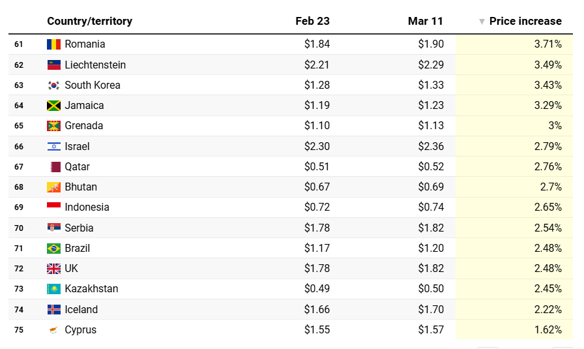Sort by Country/territory column header
584x349 pixels.
pos(89,21)
